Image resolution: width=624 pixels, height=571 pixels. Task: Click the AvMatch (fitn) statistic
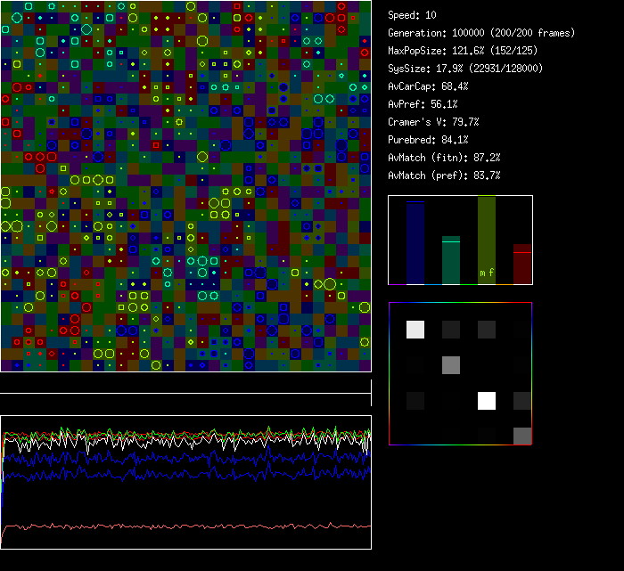click(x=444, y=158)
